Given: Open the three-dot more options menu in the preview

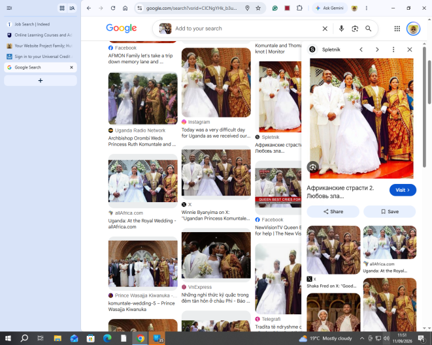Looking at the screenshot, I should coord(393,50).
